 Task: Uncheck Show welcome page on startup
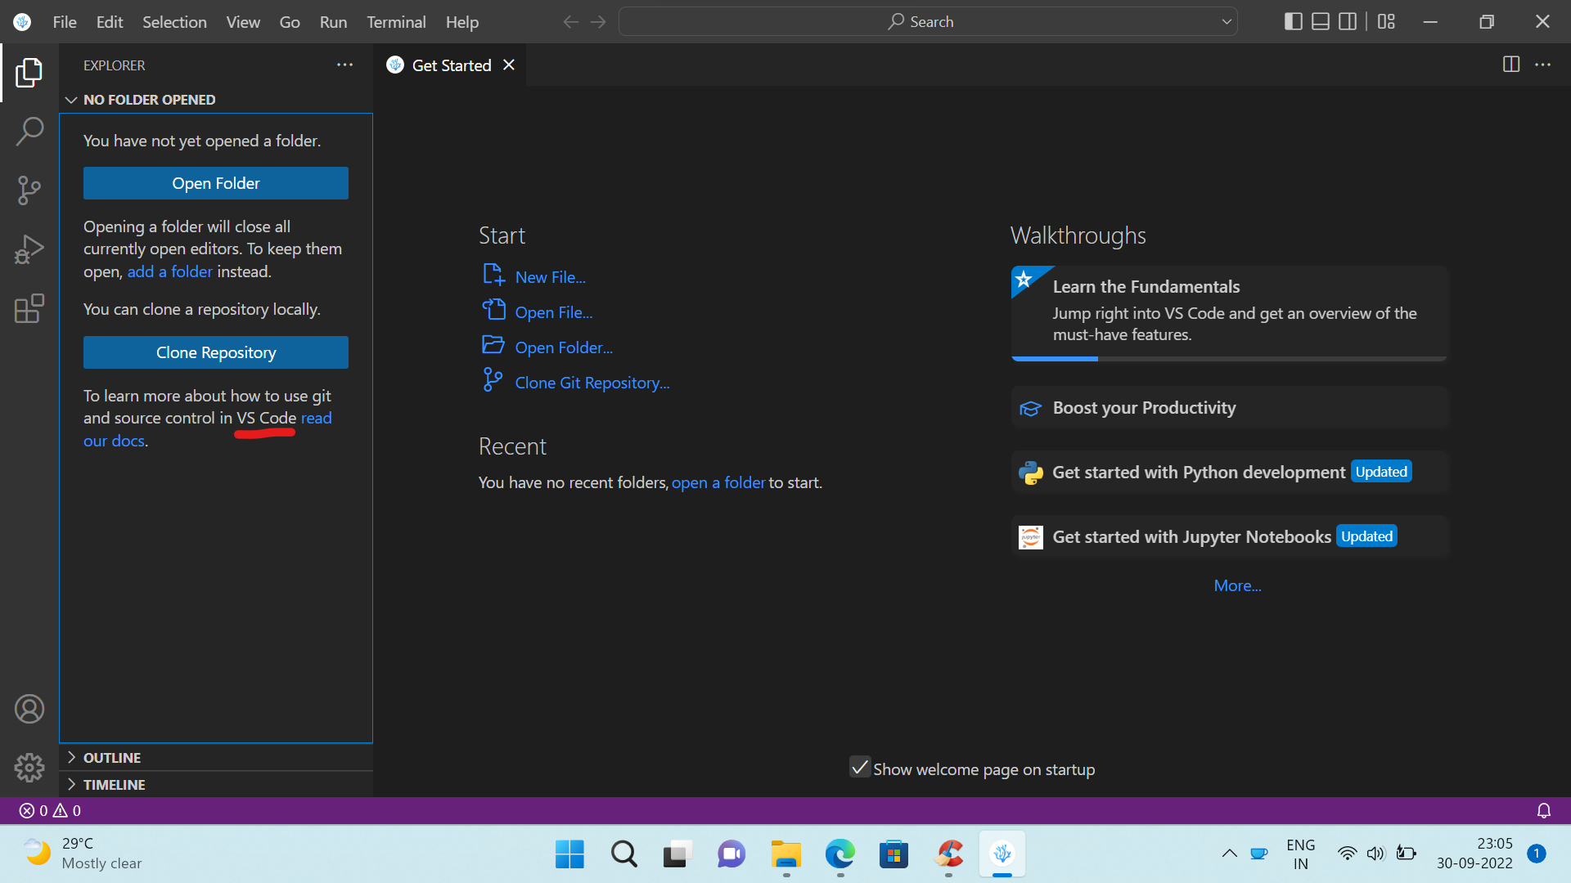pyautogui.click(x=859, y=768)
